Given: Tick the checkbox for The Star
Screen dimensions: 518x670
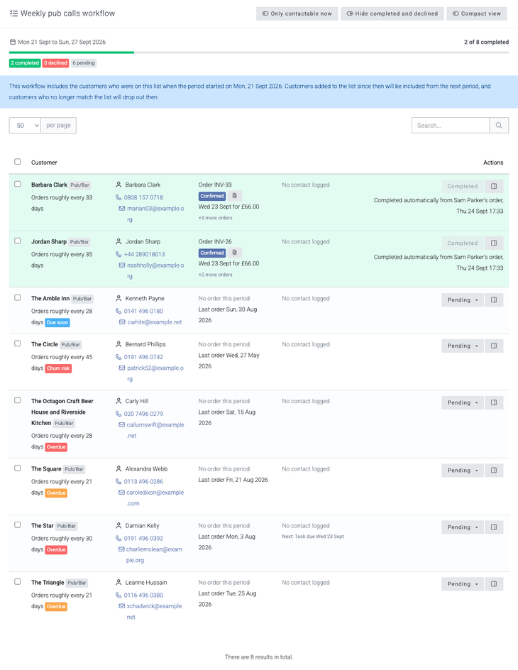Looking at the screenshot, I should point(18,525).
